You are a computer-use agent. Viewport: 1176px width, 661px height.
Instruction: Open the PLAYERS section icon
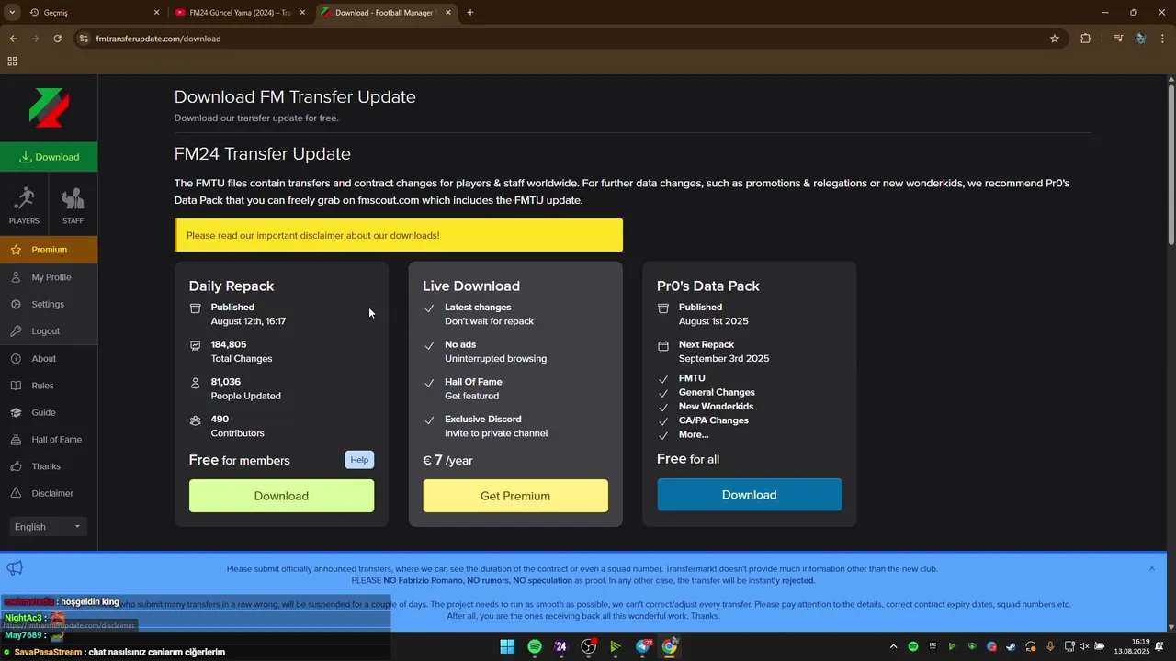[x=24, y=206]
